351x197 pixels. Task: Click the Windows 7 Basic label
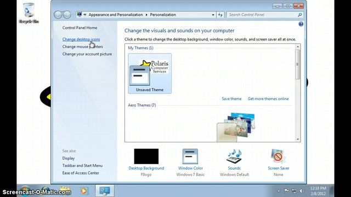point(190,175)
